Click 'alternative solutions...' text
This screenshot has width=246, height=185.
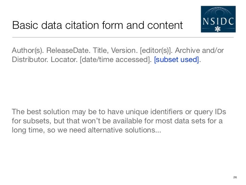(x=124, y=130)
